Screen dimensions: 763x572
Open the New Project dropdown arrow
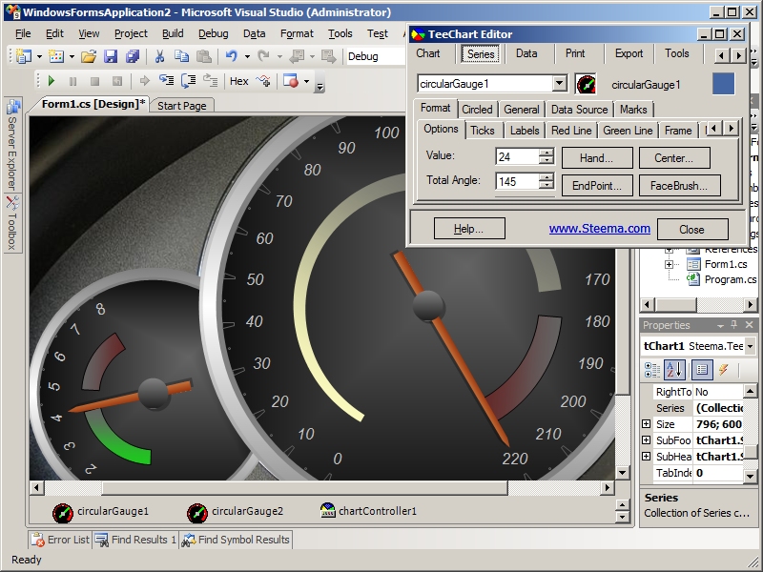(x=39, y=57)
